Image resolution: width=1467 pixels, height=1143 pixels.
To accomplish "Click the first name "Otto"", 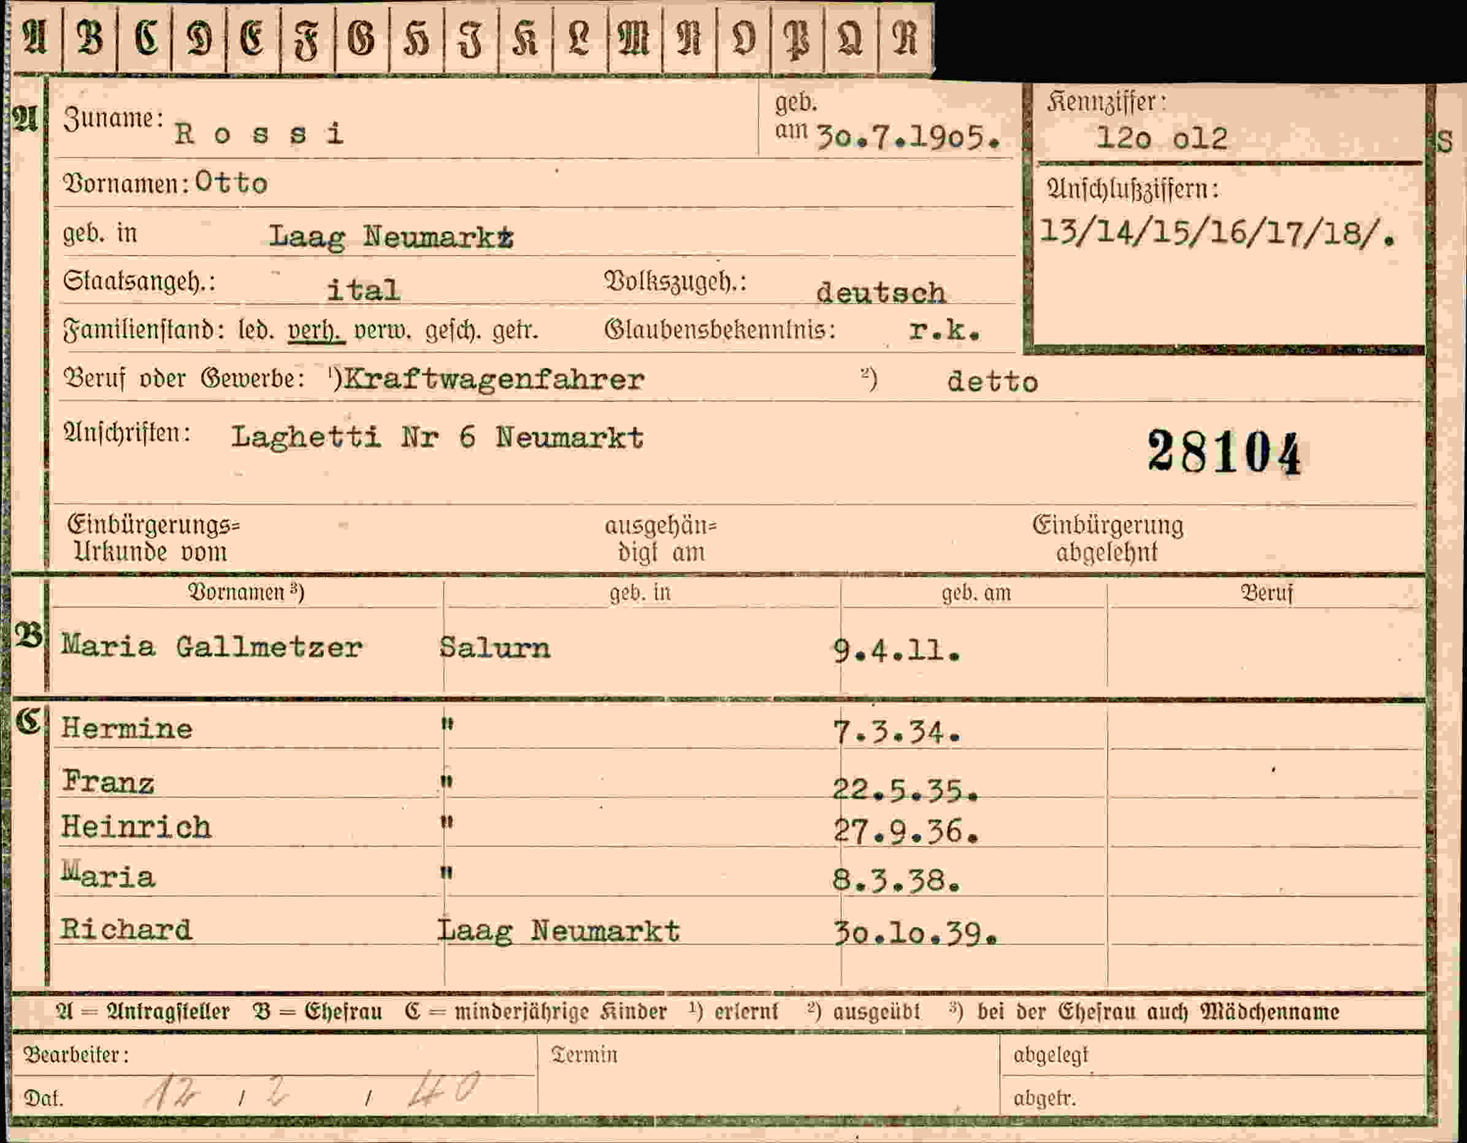I will coord(231,183).
